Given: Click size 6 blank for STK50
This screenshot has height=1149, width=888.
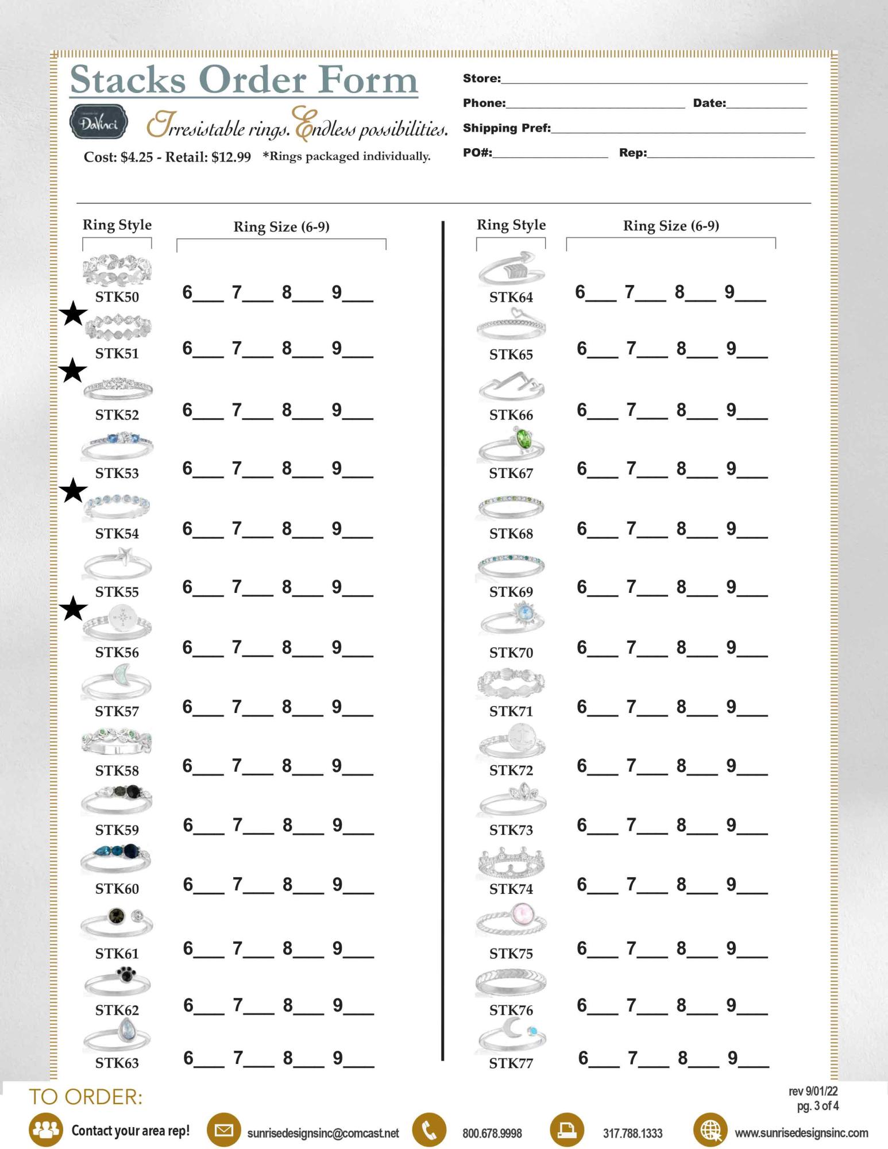Looking at the screenshot, I should tap(209, 294).
